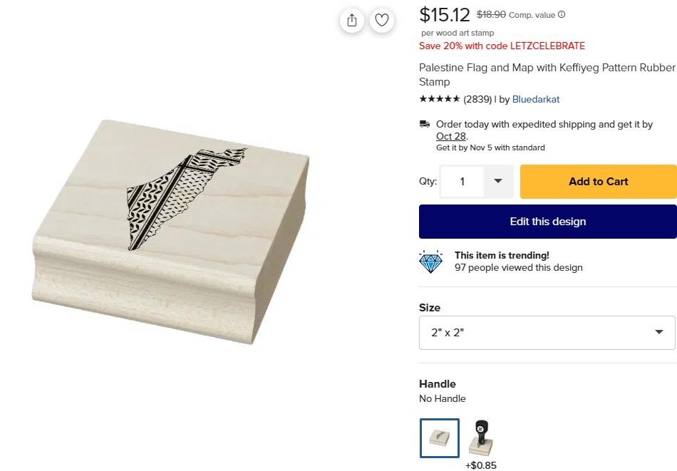Open the Bluedarkat designer link
677x471 pixels.
(536, 99)
